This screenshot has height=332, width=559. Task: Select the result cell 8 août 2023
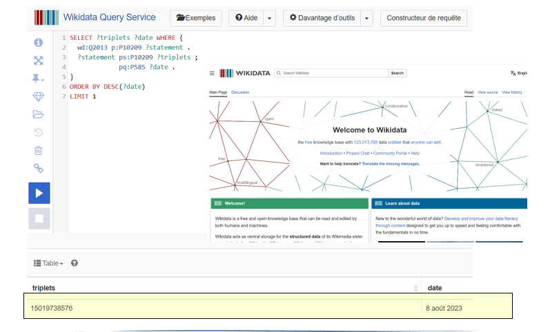(444, 308)
